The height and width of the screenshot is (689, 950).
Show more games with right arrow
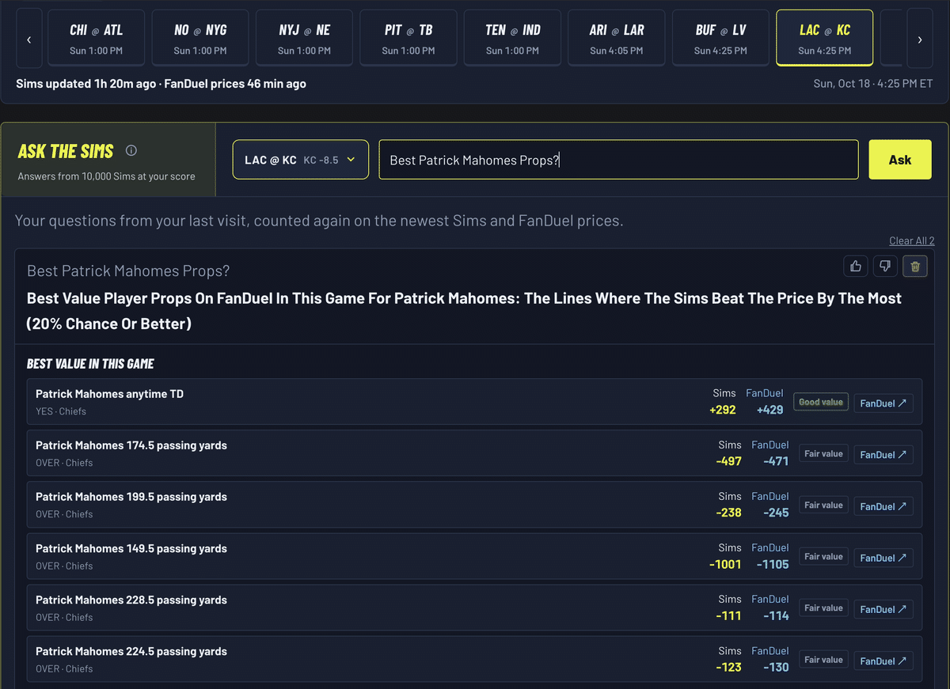pos(919,40)
